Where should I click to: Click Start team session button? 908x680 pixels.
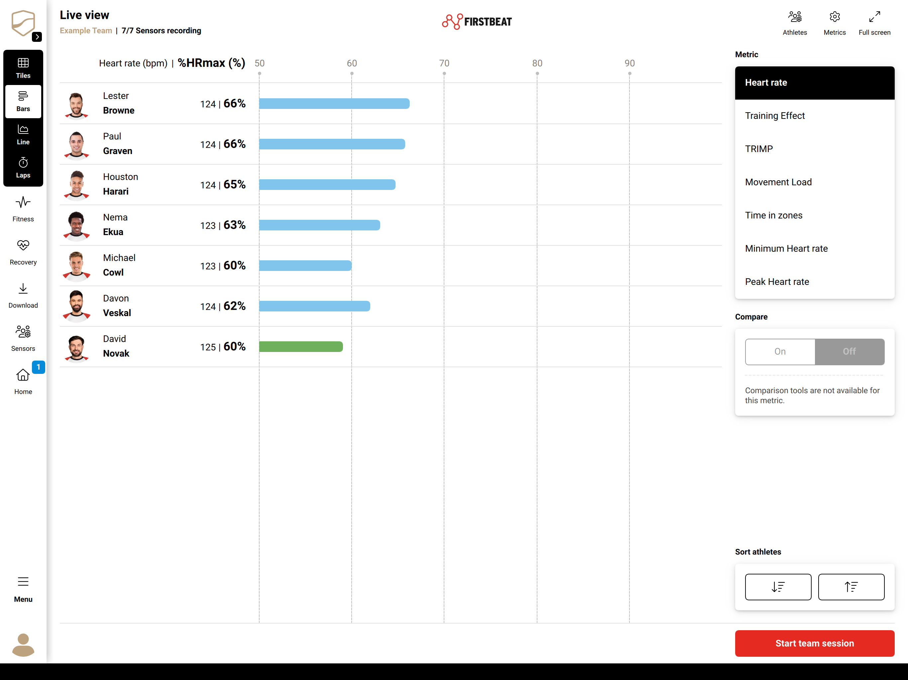point(814,643)
